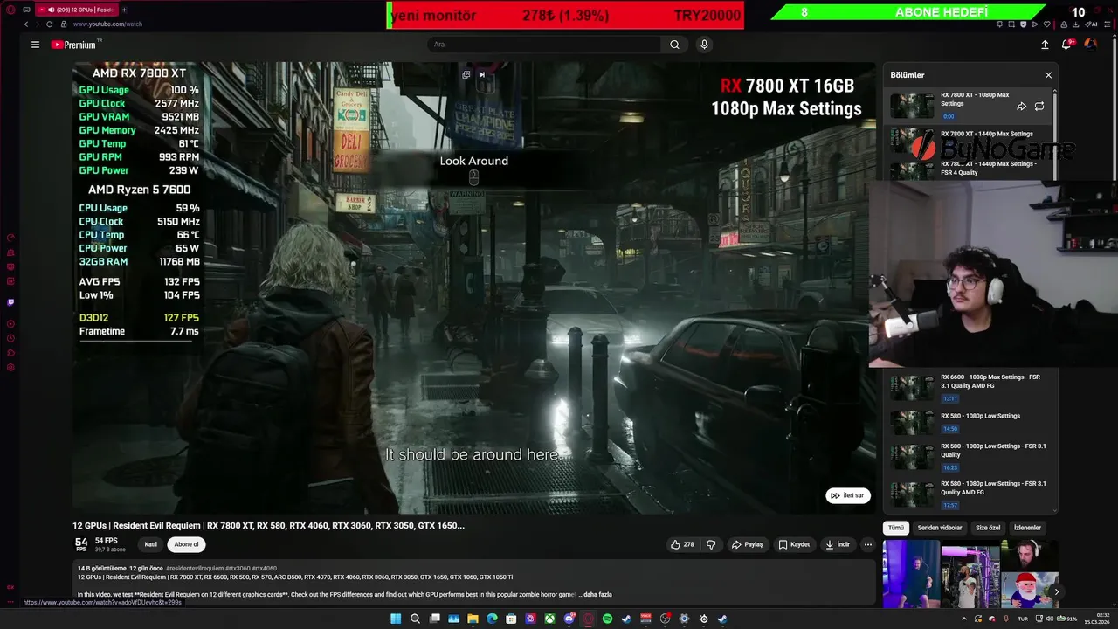Open the YouTube hamburger guide menu

(35, 45)
